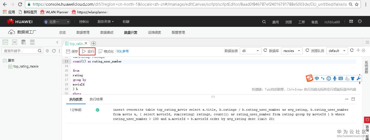Save the script with 保存
This screenshot has height=140, width=370.
72,51
